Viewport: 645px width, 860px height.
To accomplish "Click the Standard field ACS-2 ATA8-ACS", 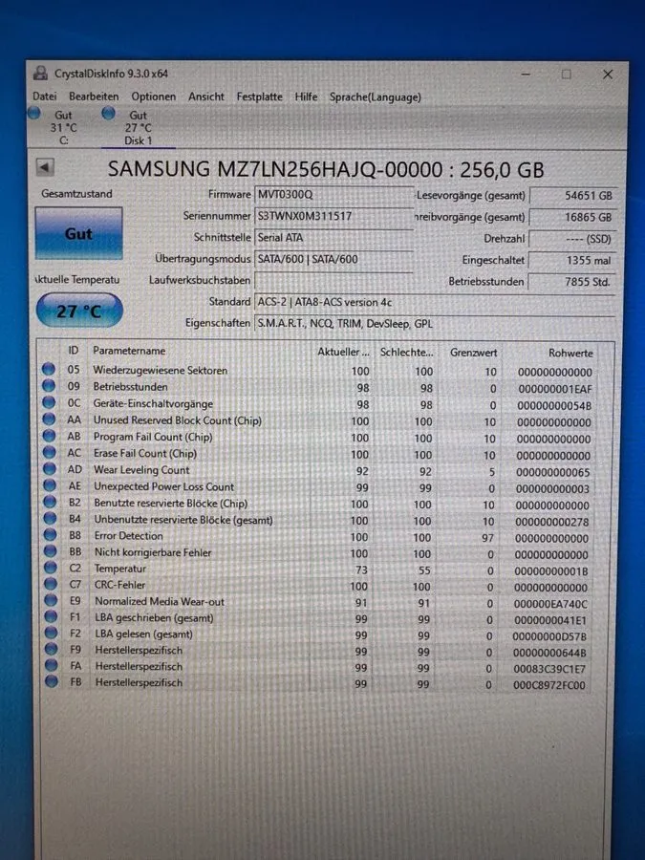I will coord(435,302).
